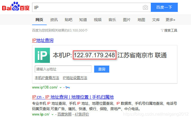This screenshot has height=119, width=191.
Task: Click the result count 83,100,000 text
Action: click(x=76, y=30)
